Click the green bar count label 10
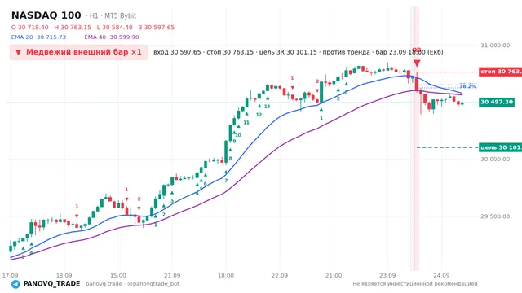522x293 pixels. click(238, 135)
